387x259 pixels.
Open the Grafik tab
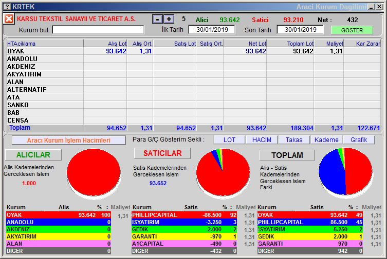(x=359, y=140)
